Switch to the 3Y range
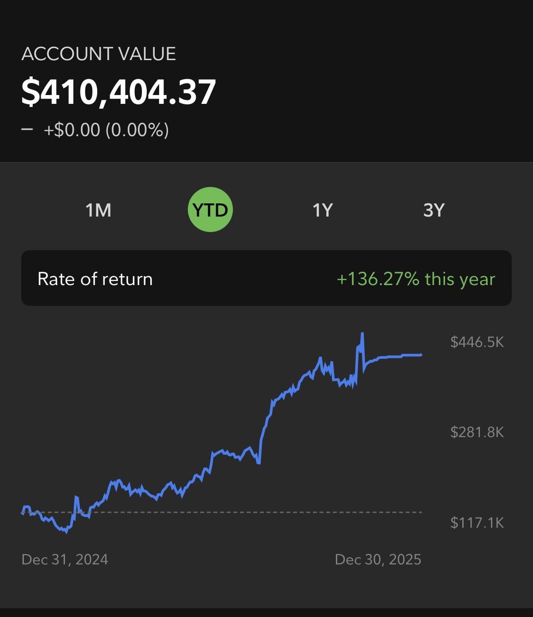The height and width of the screenshot is (617, 533). point(434,210)
